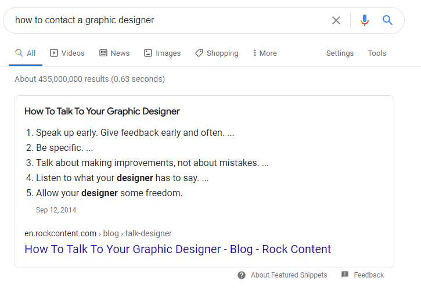Click the News newspaper icon
Viewport: 421px width, 292px height.
click(x=103, y=53)
